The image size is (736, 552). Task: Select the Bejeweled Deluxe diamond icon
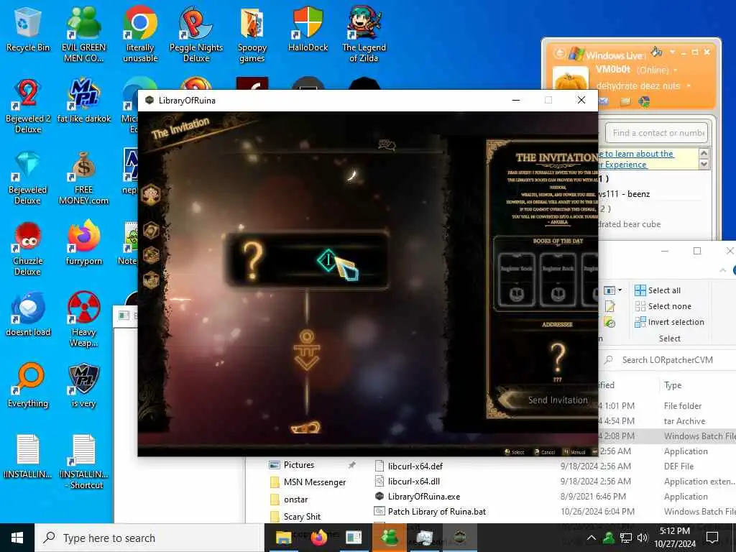point(28,178)
